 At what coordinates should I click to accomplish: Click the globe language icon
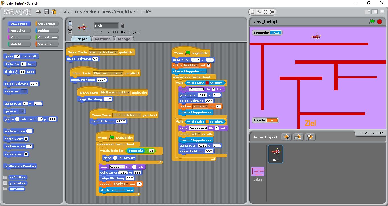click(x=38, y=12)
